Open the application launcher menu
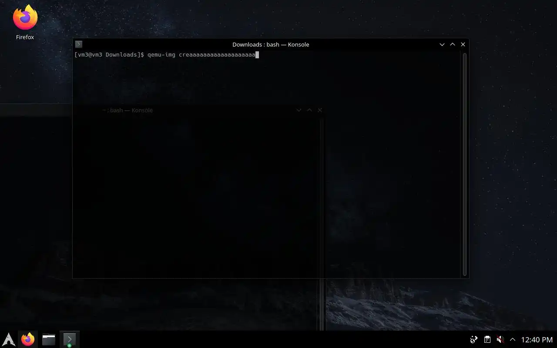The image size is (557, 348). click(x=9, y=339)
